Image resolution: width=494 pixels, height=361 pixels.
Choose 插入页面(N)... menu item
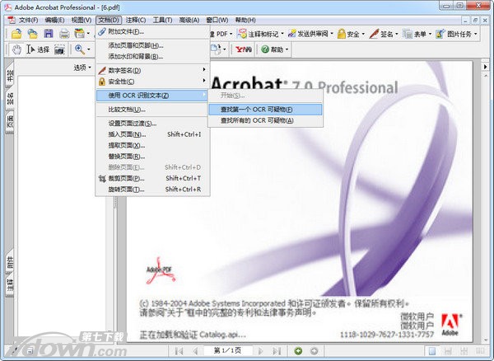pyautogui.click(x=153, y=134)
